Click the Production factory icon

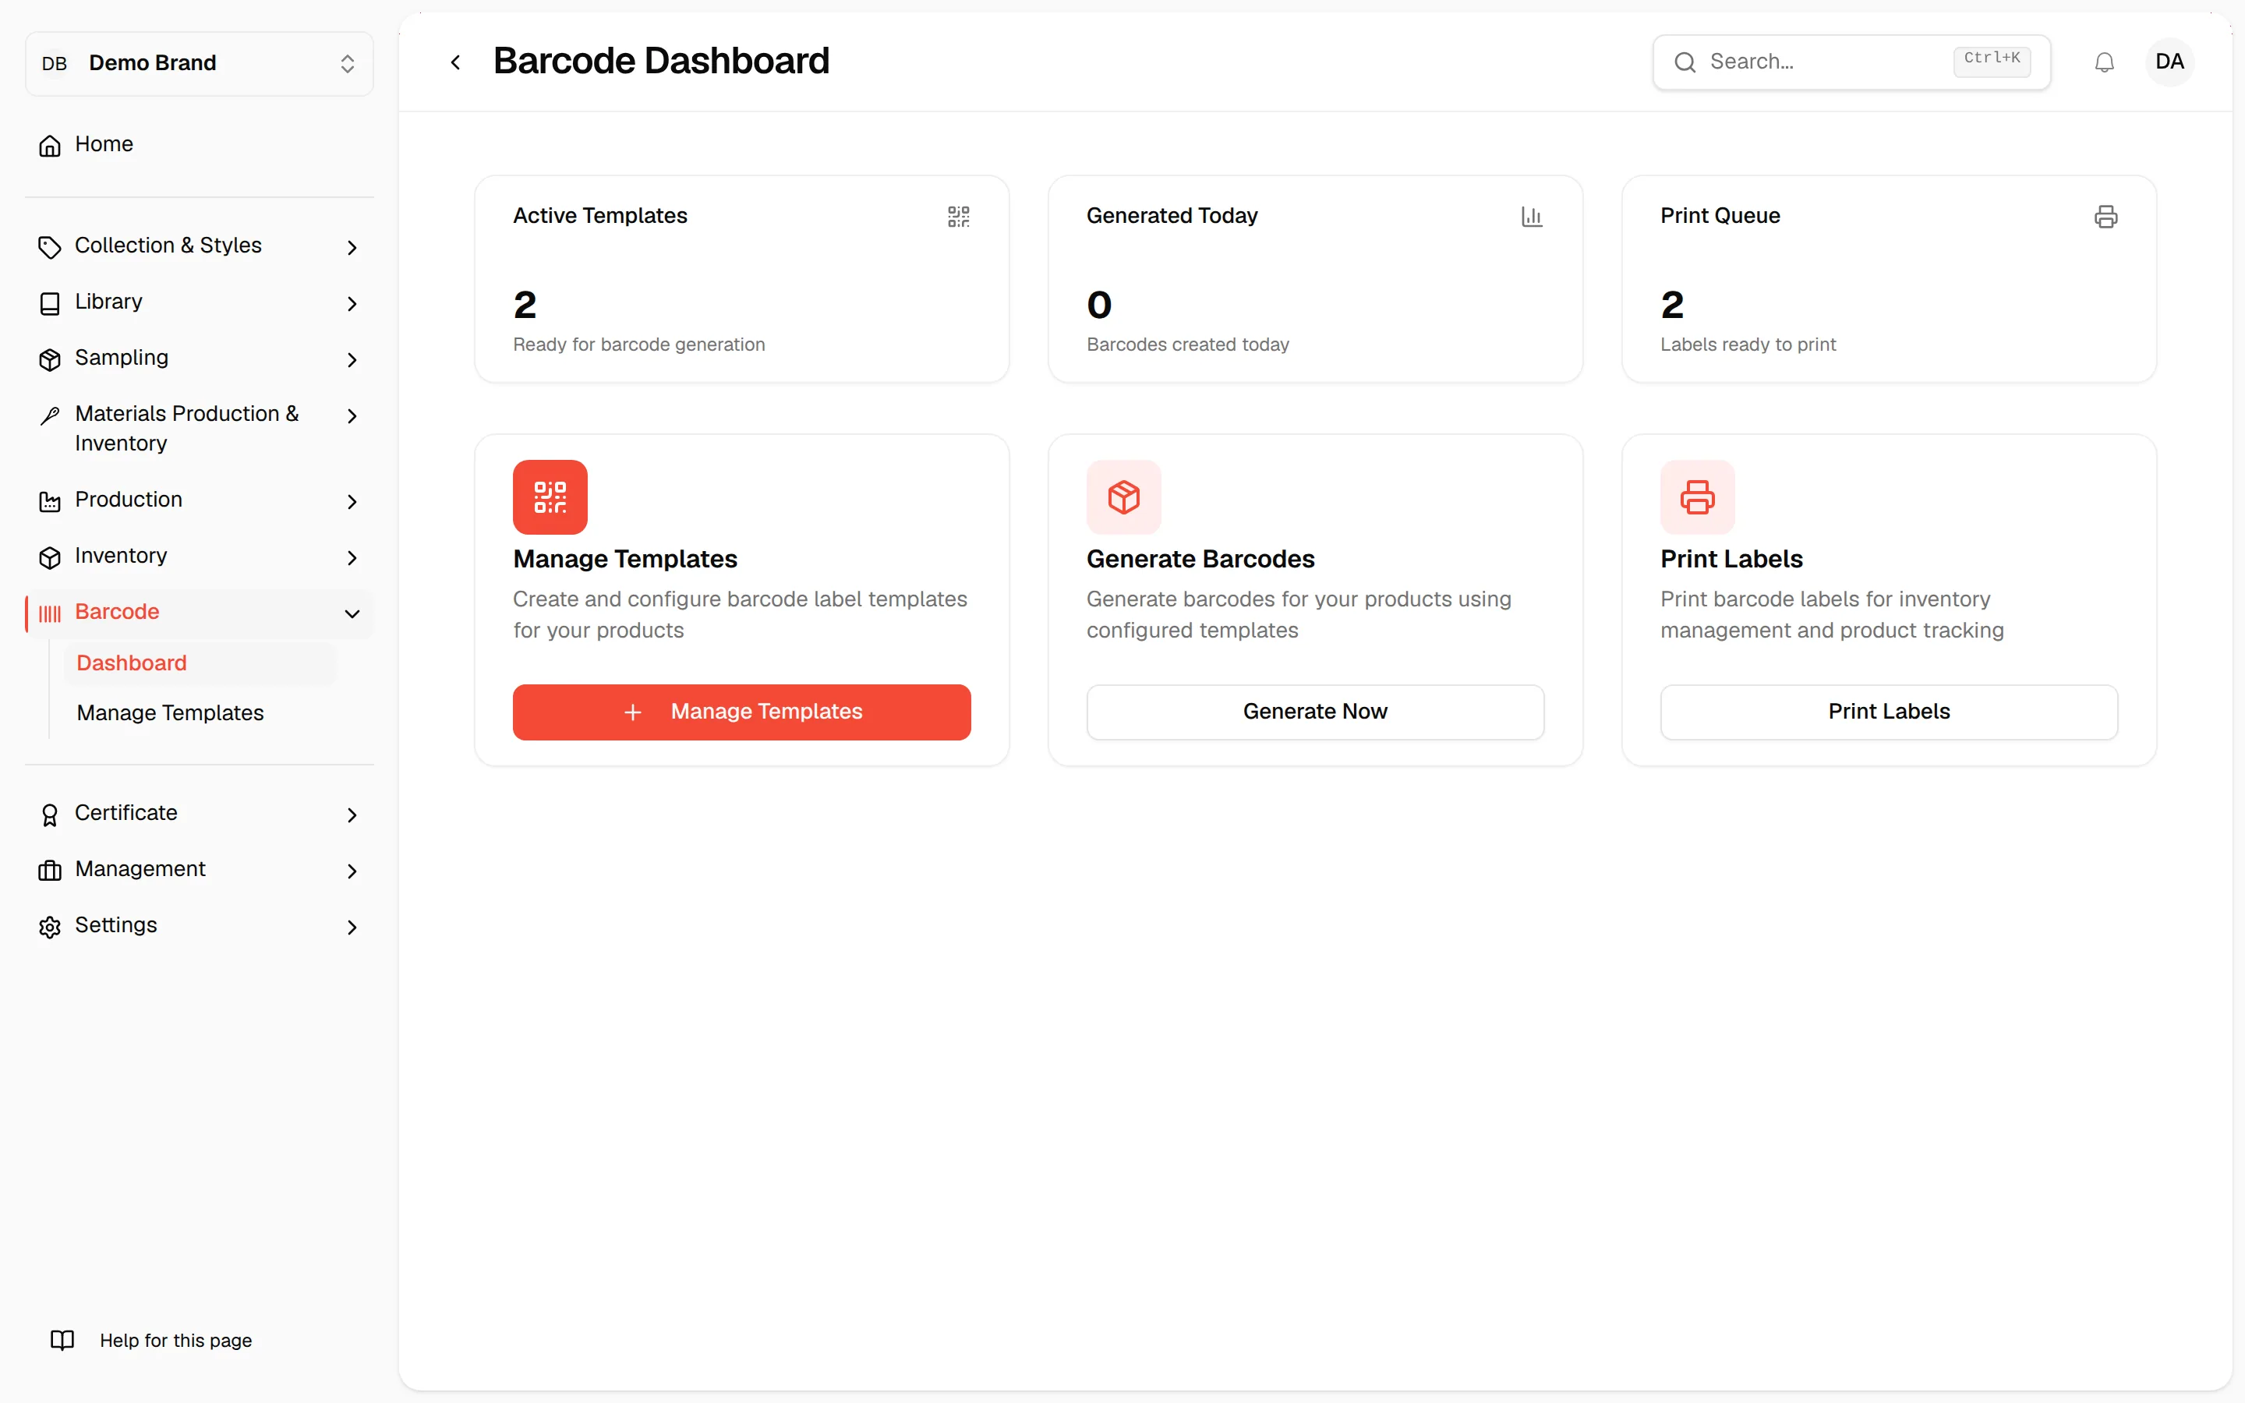50,501
